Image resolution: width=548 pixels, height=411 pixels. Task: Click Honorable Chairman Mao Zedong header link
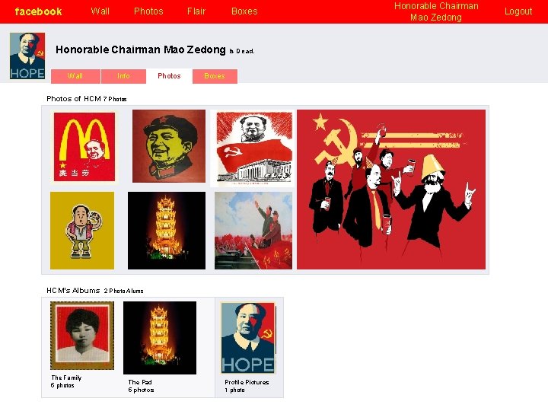click(x=436, y=11)
